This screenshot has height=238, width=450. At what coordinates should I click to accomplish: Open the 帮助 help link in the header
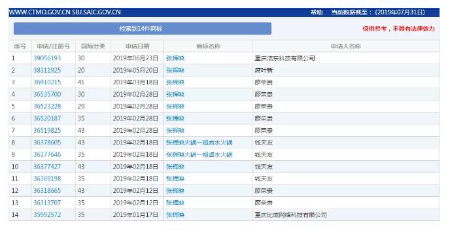point(317,12)
